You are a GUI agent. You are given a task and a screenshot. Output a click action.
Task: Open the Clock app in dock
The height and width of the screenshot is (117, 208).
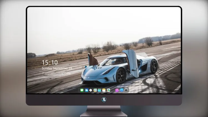91,90
